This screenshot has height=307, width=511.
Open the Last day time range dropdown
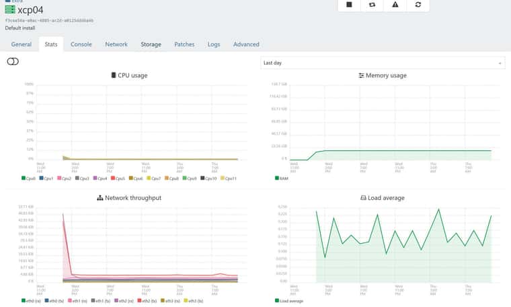click(x=383, y=63)
